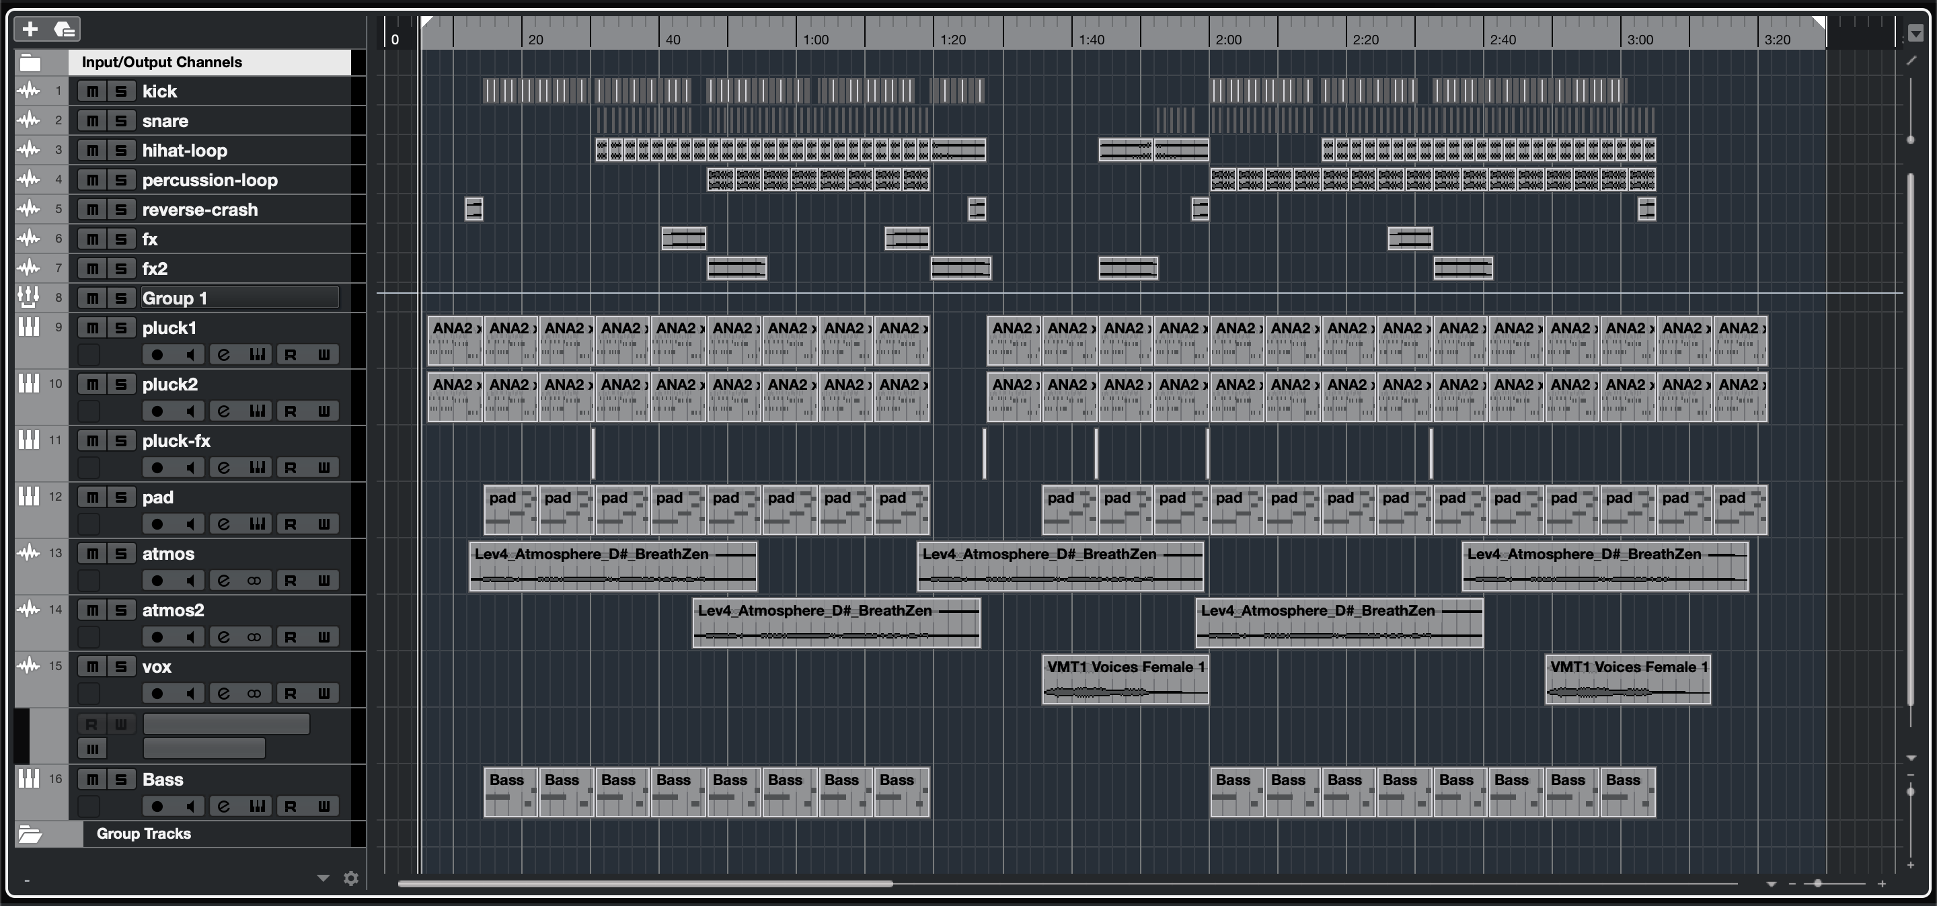This screenshot has width=1937, height=906.
Task: Solo the Group 1 track
Action: click(120, 298)
